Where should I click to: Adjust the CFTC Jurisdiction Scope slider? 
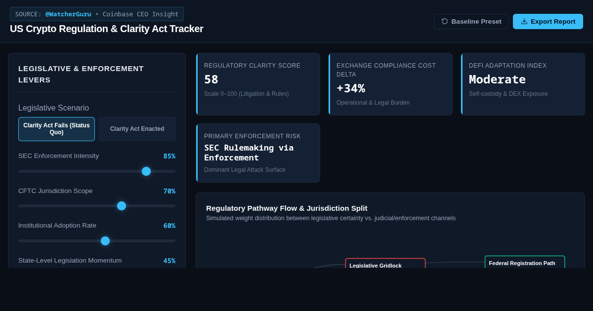point(97,206)
